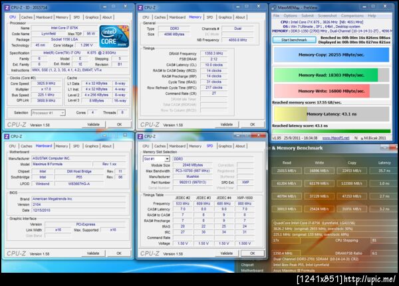The image size is (399, 286).
Task: Click the CPU-Z icon in the ID 2013714 title bar
Action: pyautogui.click(x=7, y=7)
